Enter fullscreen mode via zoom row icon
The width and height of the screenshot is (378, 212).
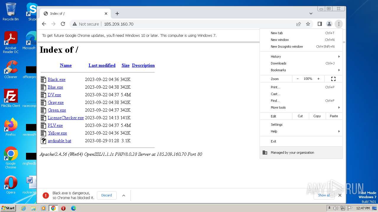(333, 79)
